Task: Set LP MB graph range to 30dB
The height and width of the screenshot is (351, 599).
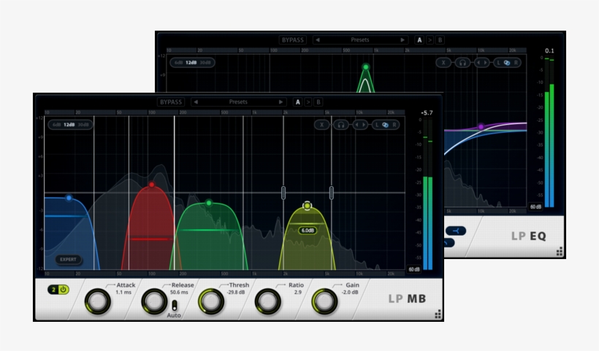Action: (83, 125)
